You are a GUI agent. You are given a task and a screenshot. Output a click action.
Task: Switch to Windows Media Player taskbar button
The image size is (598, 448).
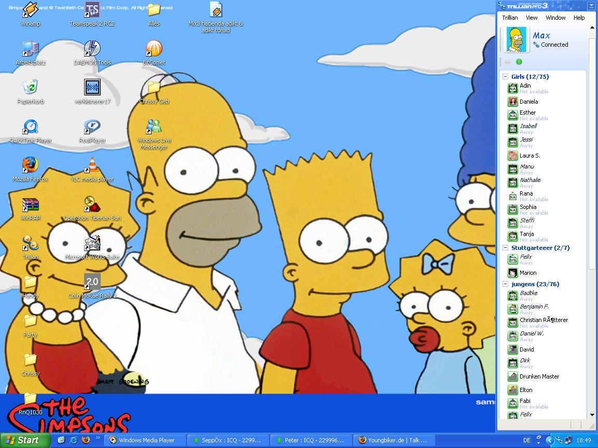tap(146, 440)
